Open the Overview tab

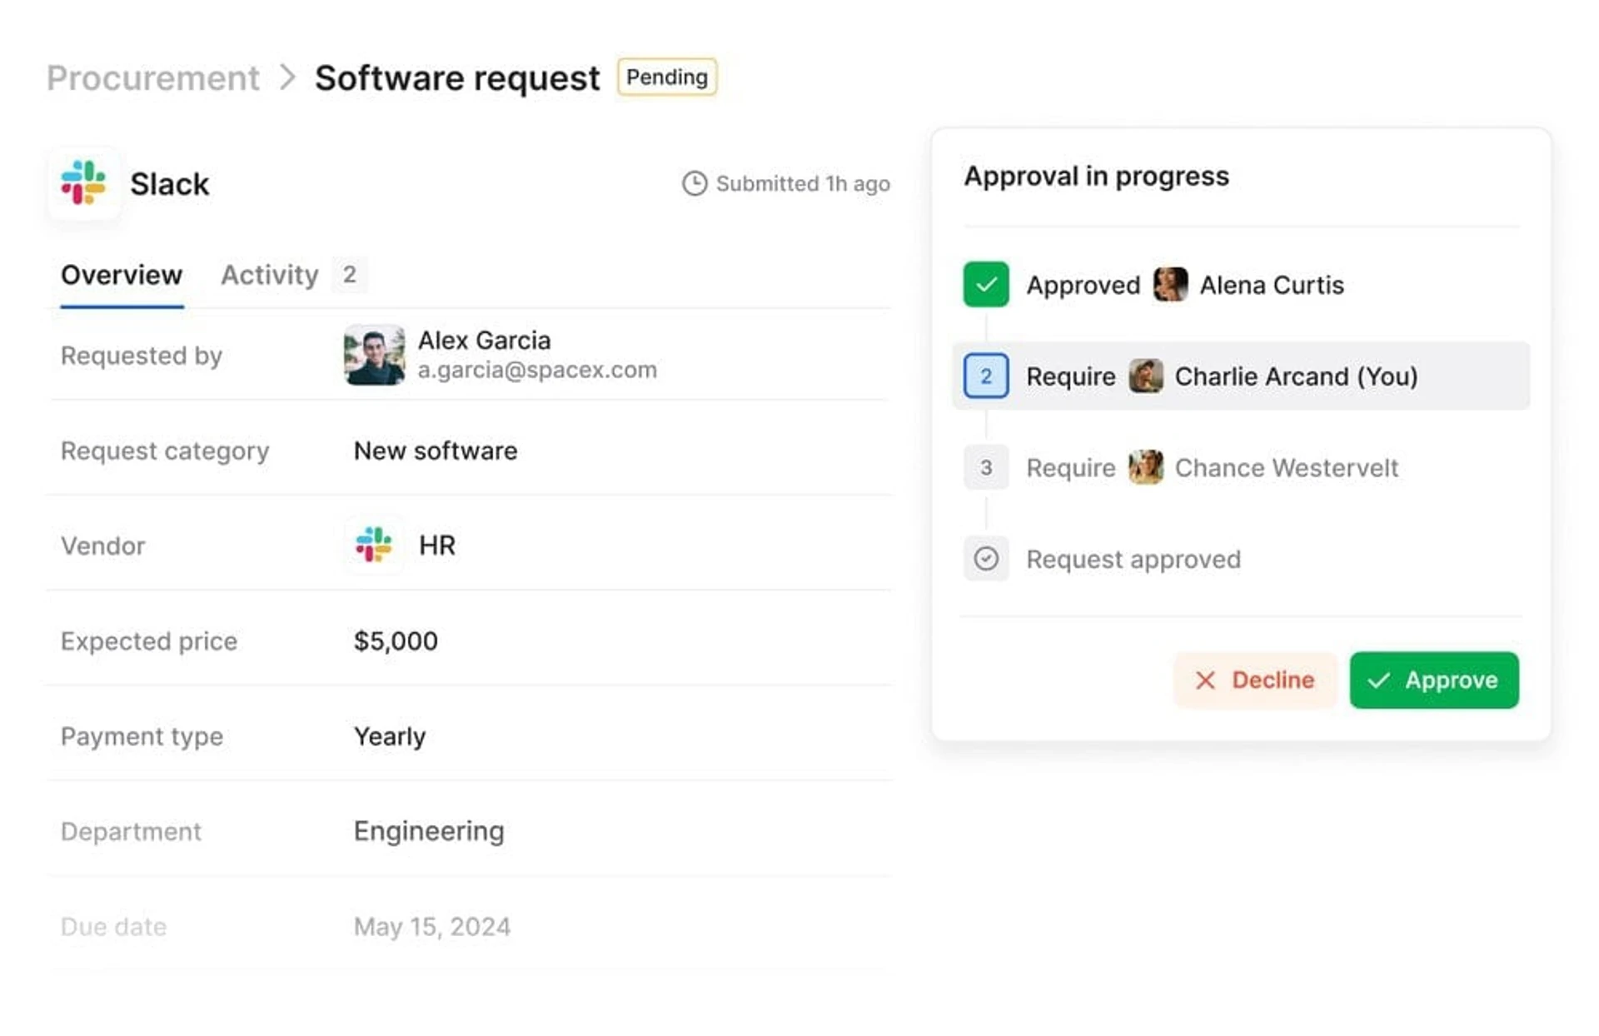click(122, 275)
